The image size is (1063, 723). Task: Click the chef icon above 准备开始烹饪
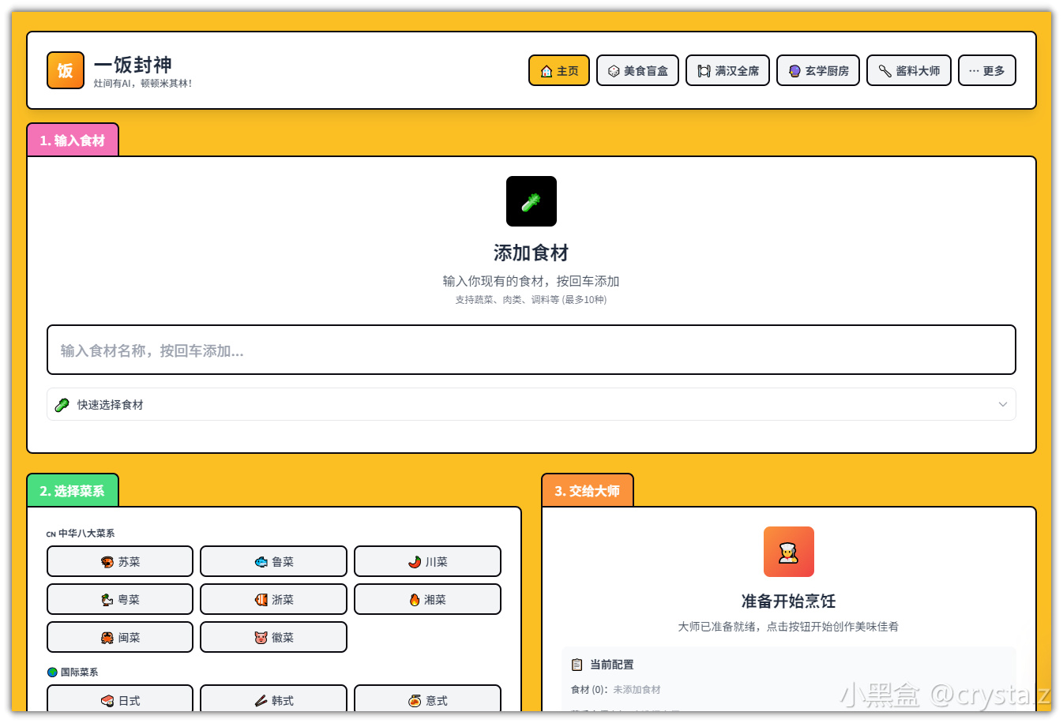click(x=789, y=552)
